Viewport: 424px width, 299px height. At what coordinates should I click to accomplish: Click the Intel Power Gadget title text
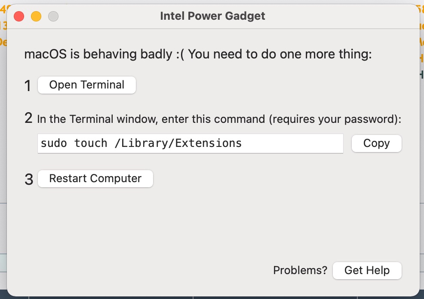click(212, 16)
